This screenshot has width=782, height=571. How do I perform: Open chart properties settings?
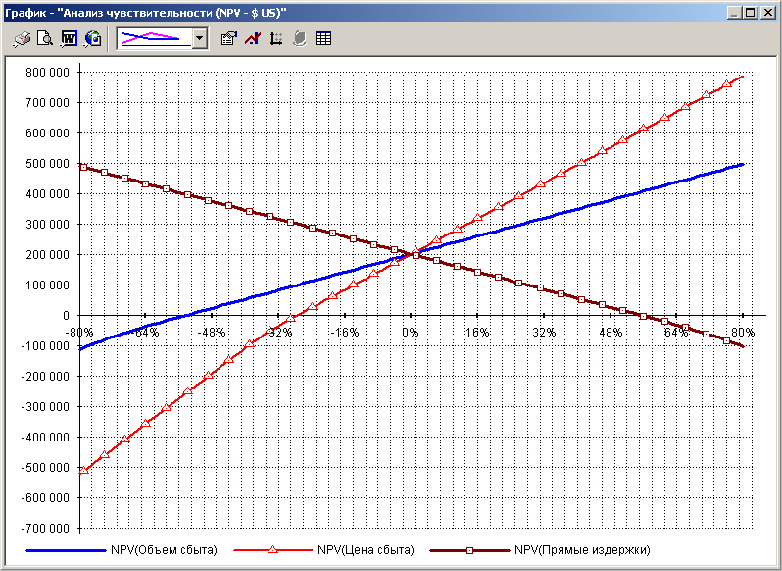coord(228,38)
